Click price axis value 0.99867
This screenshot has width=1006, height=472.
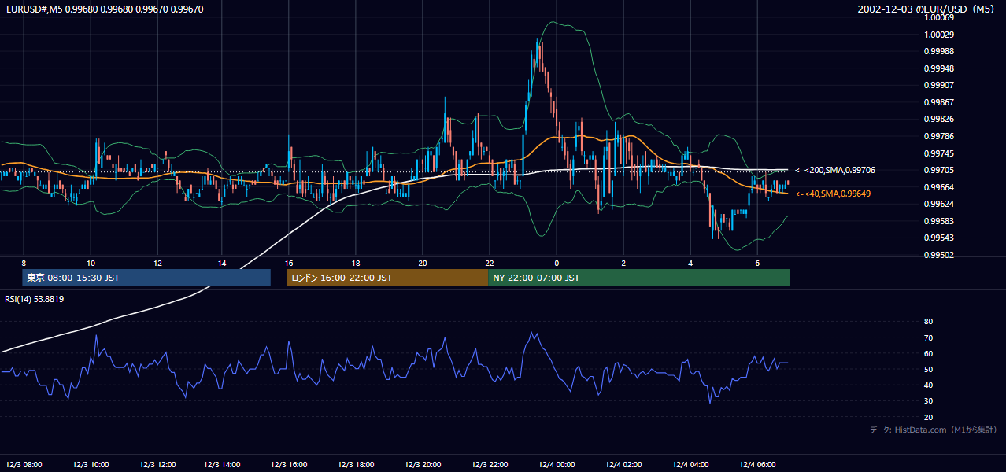click(940, 102)
